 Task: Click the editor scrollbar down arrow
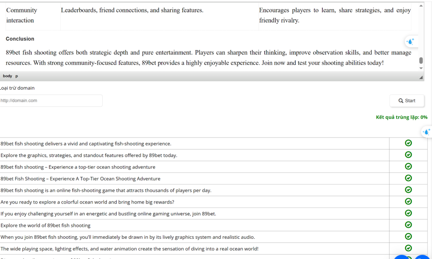point(421,68)
